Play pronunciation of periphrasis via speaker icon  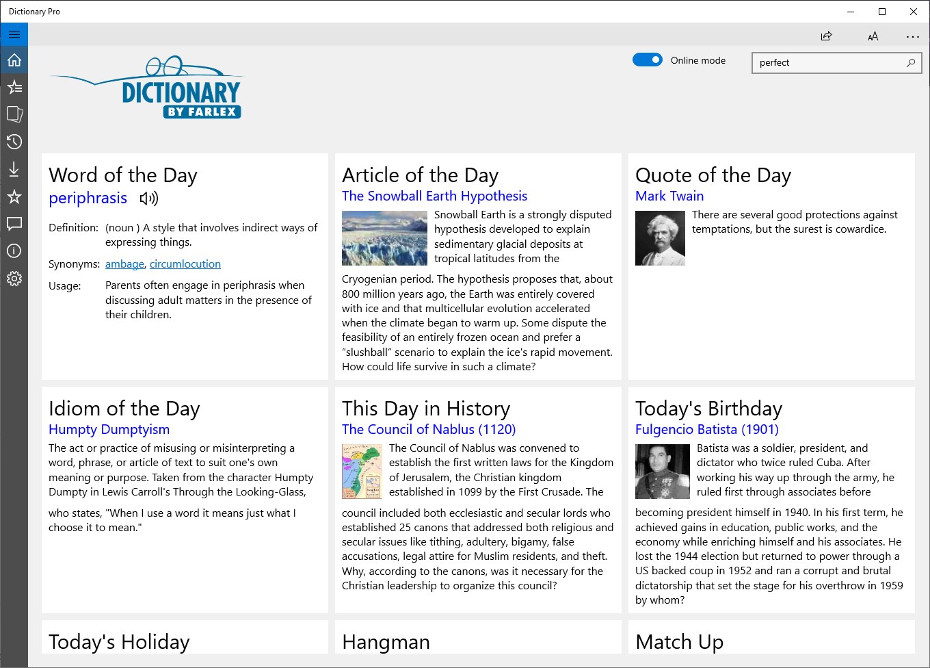click(x=149, y=198)
